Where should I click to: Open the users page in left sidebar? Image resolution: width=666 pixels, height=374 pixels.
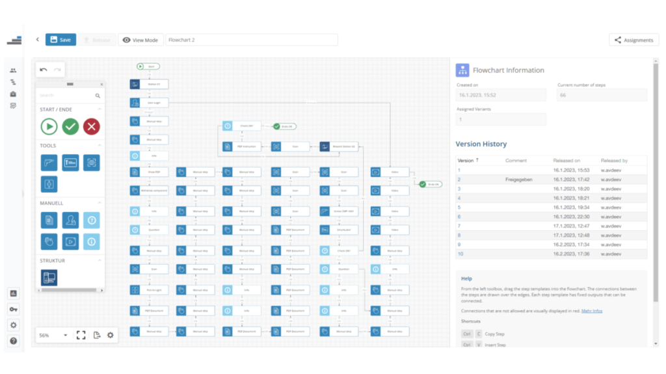click(x=13, y=70)
